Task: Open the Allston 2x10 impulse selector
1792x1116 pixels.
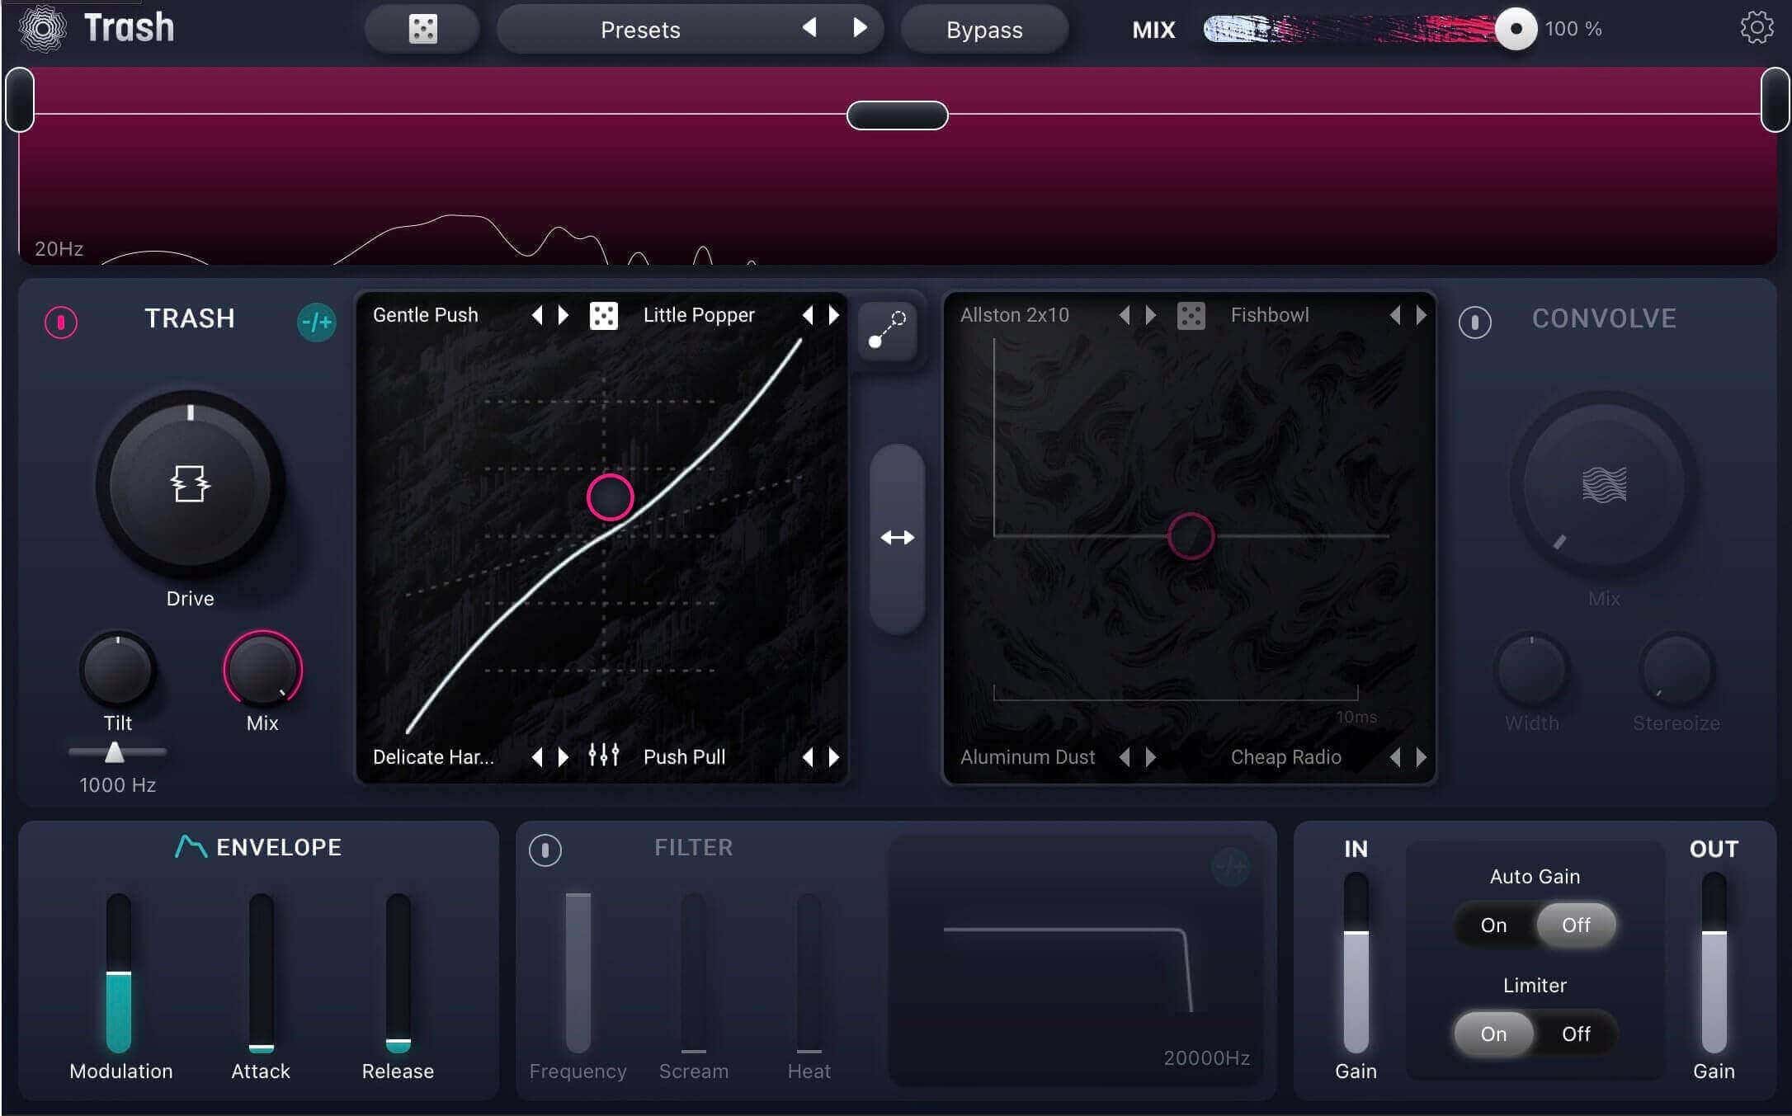Action: 1014,315
